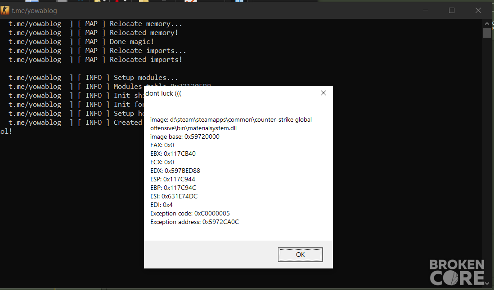Click the 'Setup modules...' console line

tap(93, 78)
